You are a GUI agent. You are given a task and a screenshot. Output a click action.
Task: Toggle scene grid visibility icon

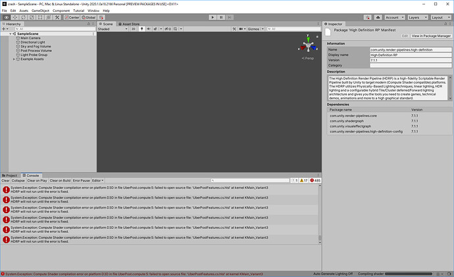pos(176,29)
